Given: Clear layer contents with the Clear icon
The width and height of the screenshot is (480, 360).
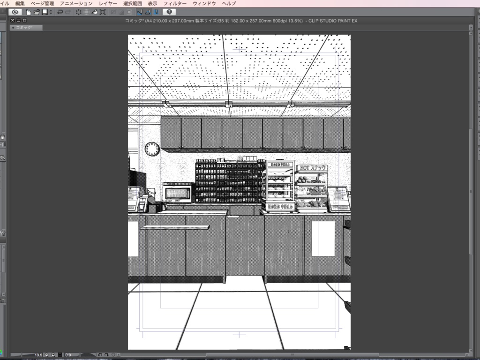Looking at the screenshot, I should point(79,12).
